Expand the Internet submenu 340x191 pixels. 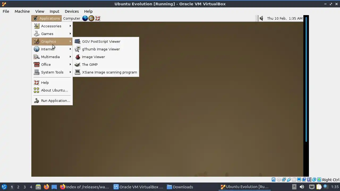point(52,49)
